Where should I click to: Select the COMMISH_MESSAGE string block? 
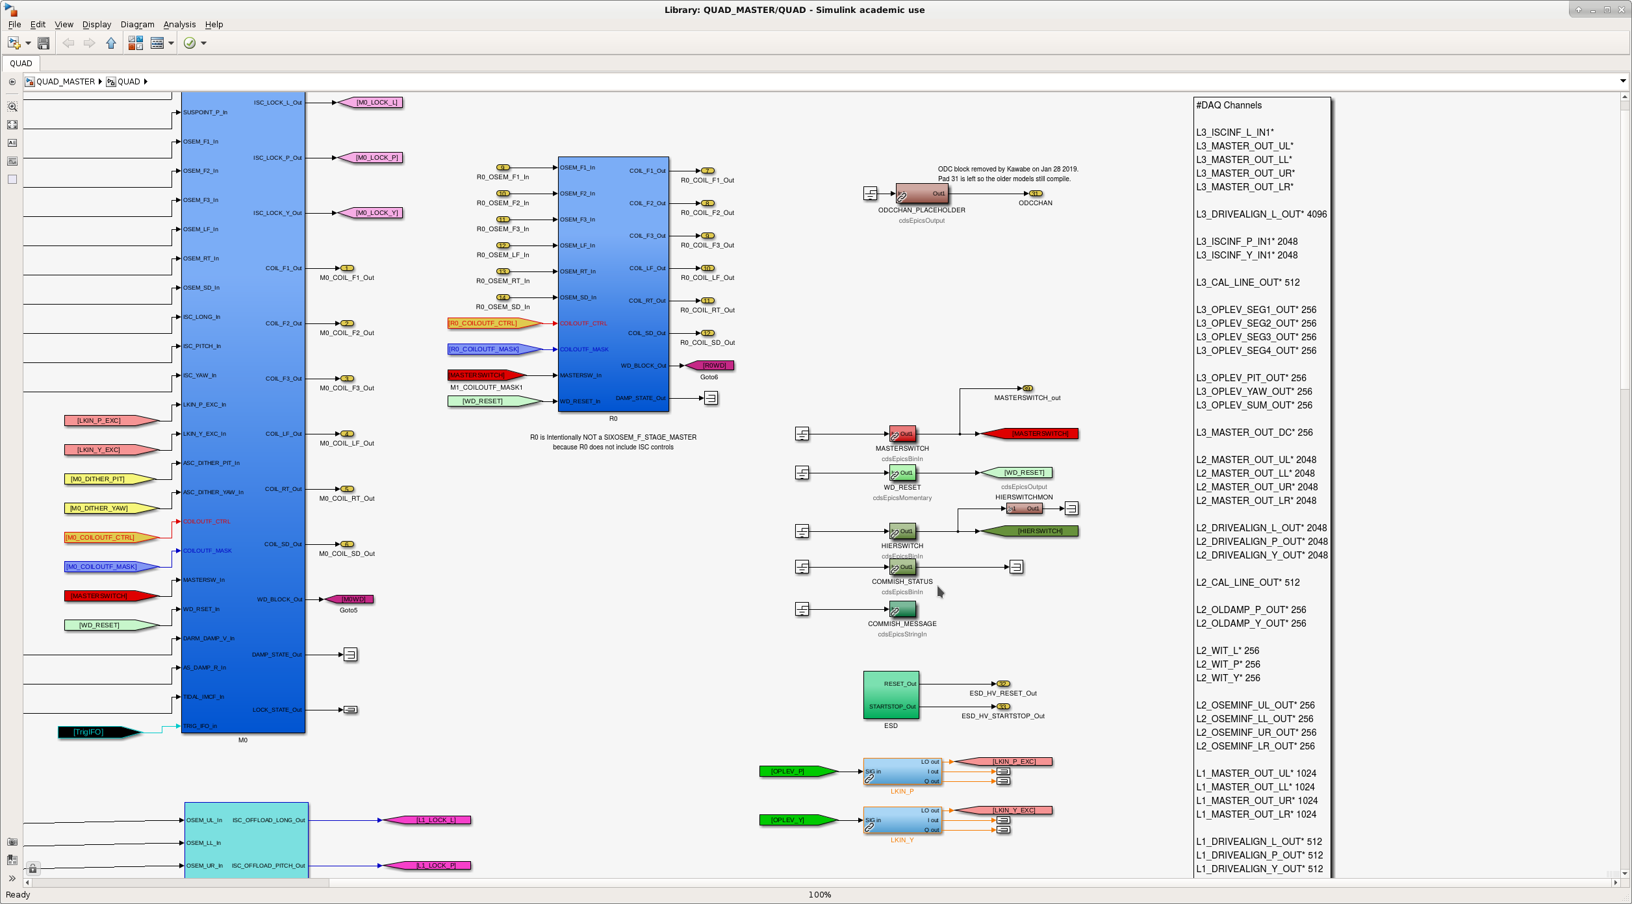[902, 609]
